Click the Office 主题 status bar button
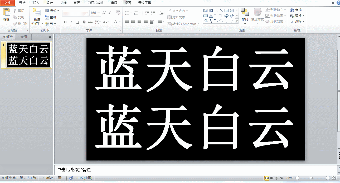The height and width of the screenshot is (183, 340). tap(52, 178)
